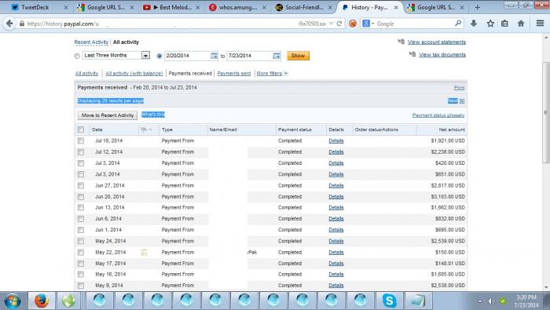This screenshot has height=310, width=550.
Task: Open the Payment status glossary link
Action: pyautogui.click(x=438, y=115)
